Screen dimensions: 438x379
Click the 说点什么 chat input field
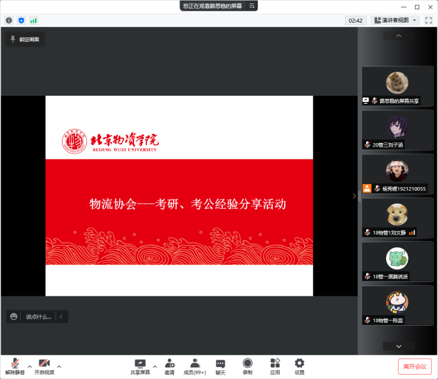click(x=38, y=317)
